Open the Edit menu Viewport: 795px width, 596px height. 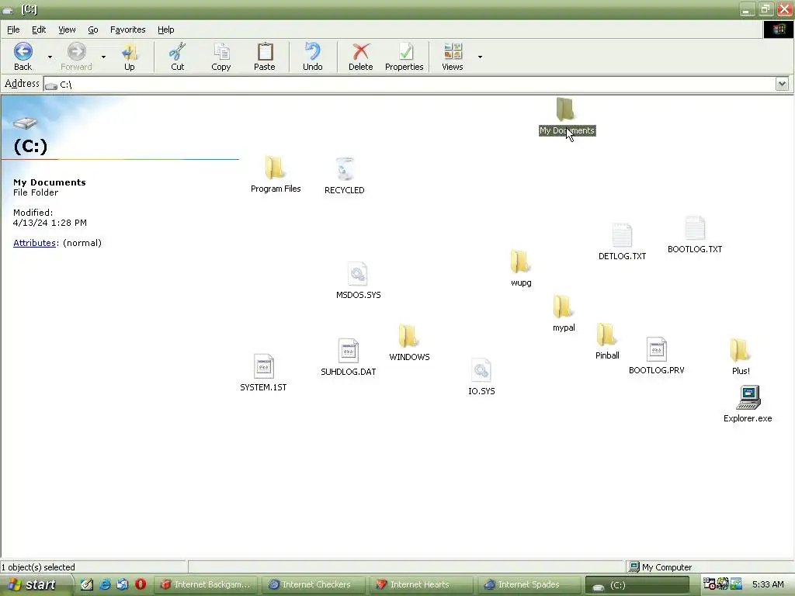[x=39, y=29]
